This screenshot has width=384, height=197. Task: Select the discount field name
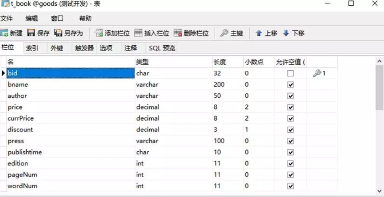click(70, 130)
